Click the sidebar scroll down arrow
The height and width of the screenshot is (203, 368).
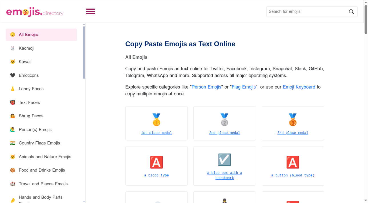coord(84,201)
